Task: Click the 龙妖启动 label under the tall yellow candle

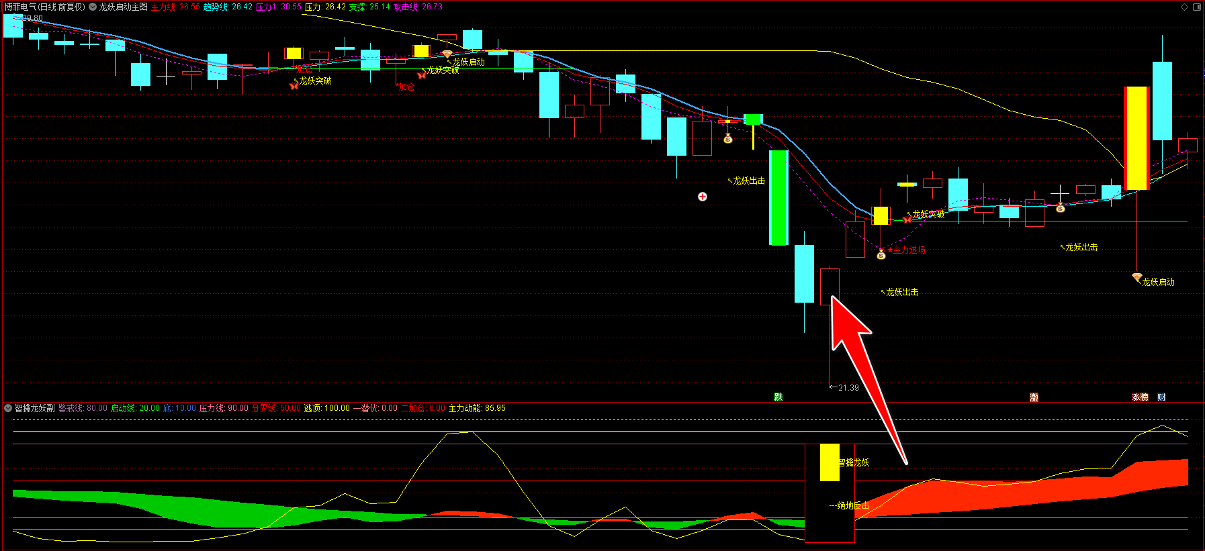Action: click(x=1158, y=282)
